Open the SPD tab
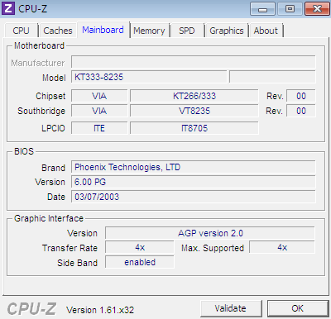The image size is (331, 319). pos(187,31)
